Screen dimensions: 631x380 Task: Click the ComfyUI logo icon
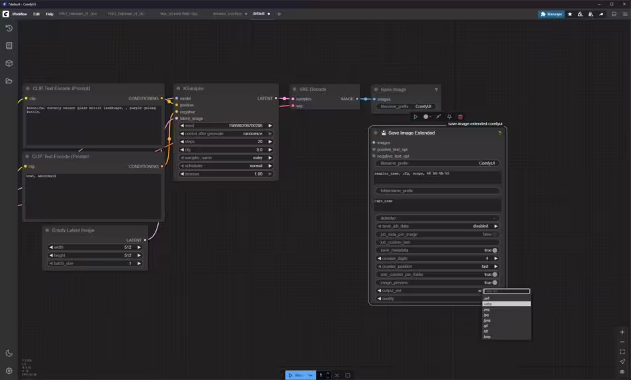6,14
